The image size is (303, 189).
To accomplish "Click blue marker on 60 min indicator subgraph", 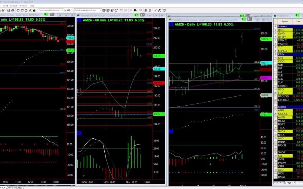I will pos(79,133).
